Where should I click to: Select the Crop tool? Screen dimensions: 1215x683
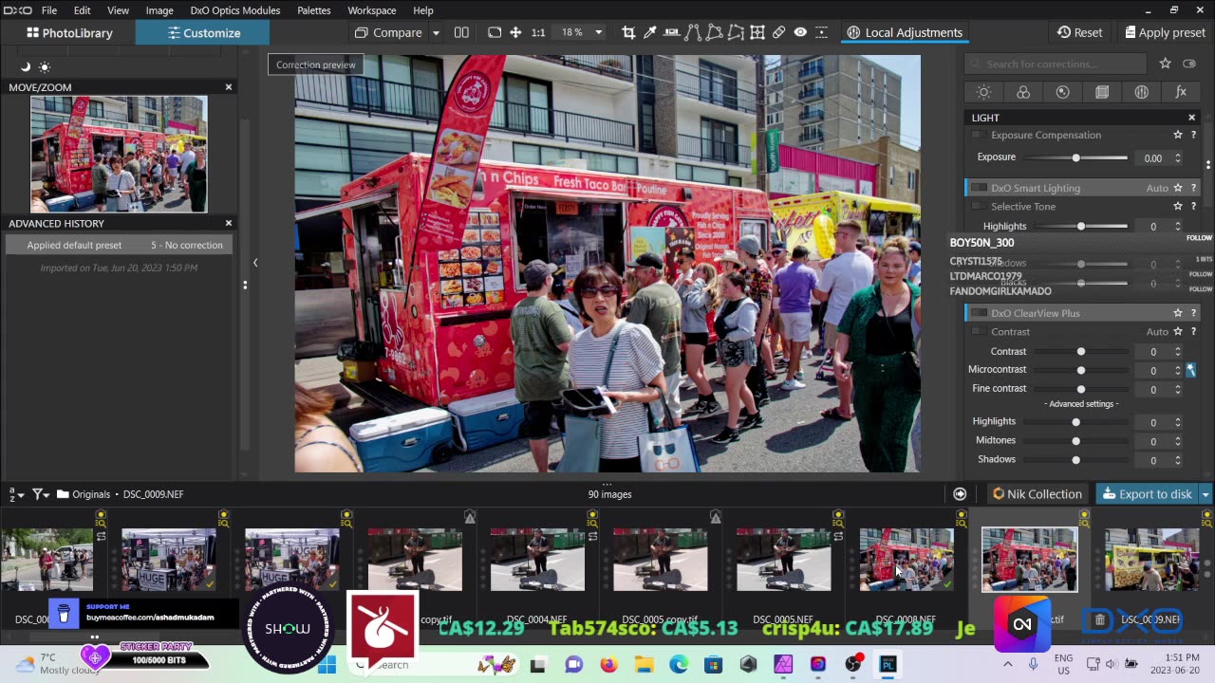click(628, 32)
